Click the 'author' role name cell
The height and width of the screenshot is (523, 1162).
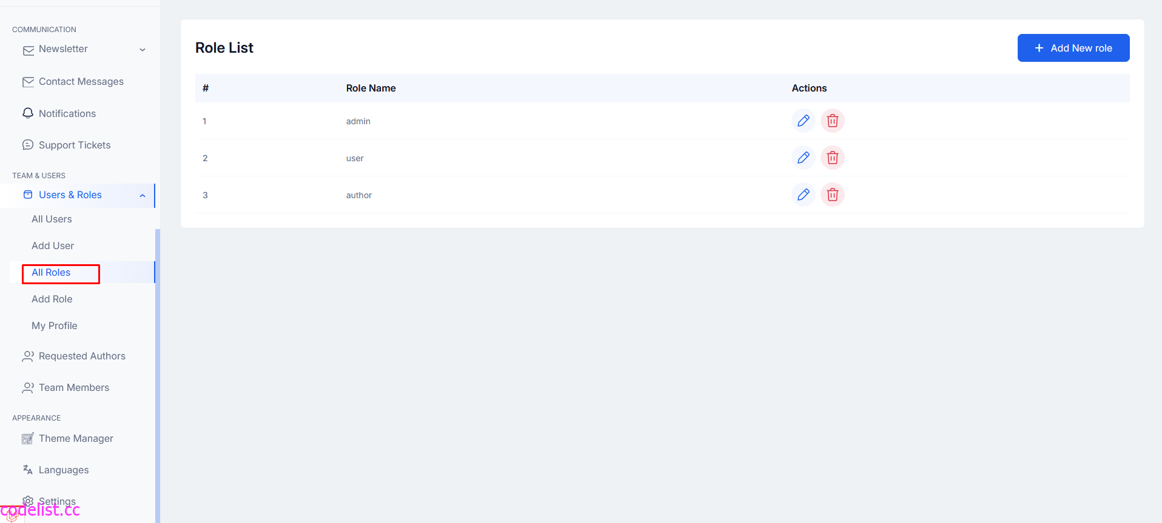coord(359,195)
